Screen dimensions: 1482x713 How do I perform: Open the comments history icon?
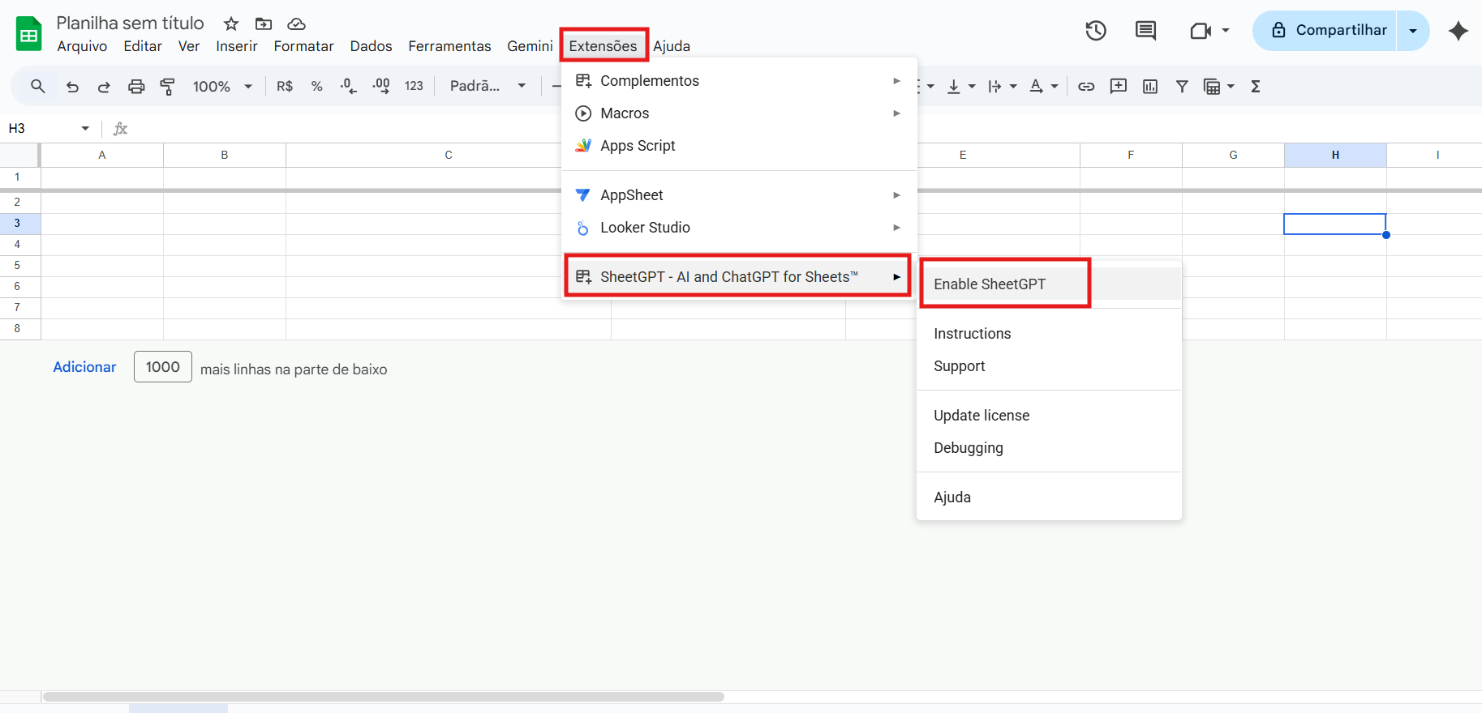point(1145,31)
